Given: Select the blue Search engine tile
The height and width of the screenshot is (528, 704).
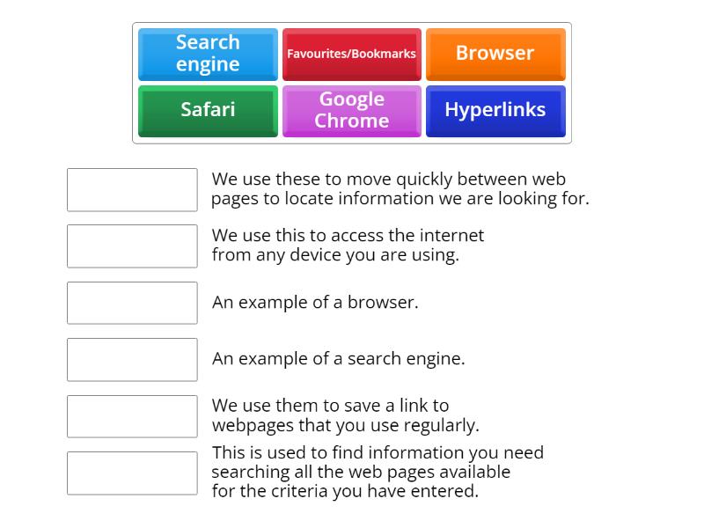Looking at the screenshot, I should click(208, 54).
